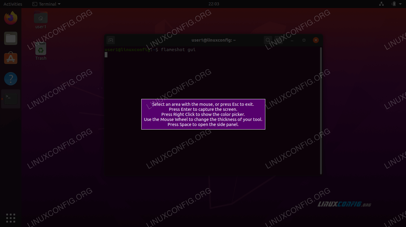The height and width of the screenshot is (227, 406).
Task: Click the 'Use the Mouse Wheel' help line
Action: click(203, 119)
